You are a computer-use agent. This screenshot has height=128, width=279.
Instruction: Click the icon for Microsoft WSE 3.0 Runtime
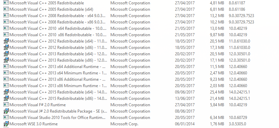click(x=6, y=124)
